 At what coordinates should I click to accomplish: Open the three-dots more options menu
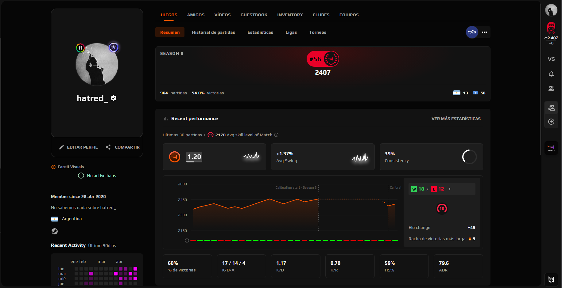click(x=484, y=32)
